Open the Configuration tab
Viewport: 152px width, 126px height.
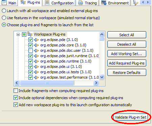[59, 3]
